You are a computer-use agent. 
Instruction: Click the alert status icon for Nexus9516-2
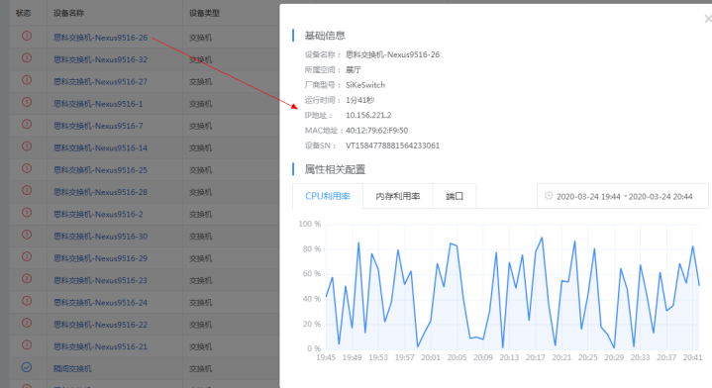coord(27,213)
